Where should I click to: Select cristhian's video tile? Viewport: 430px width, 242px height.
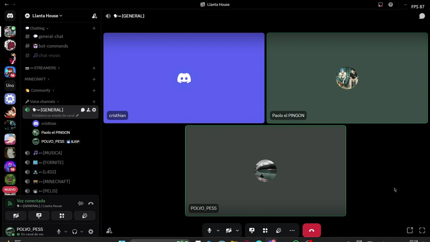point(184,78)
